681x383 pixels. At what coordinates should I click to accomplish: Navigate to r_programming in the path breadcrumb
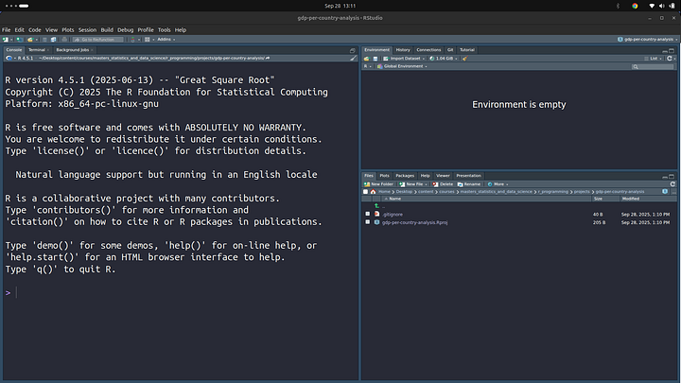coord(553,191)
